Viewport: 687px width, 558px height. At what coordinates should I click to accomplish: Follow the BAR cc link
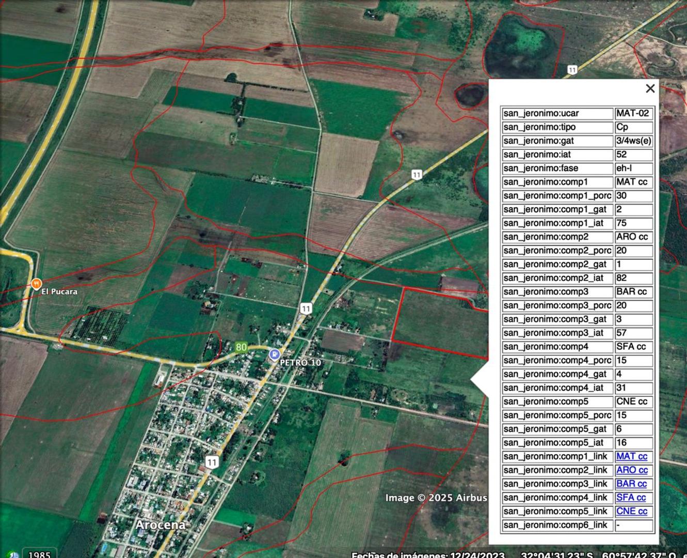(631, 484)
